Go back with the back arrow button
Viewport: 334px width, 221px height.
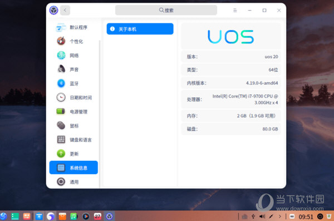coord(65,10)
